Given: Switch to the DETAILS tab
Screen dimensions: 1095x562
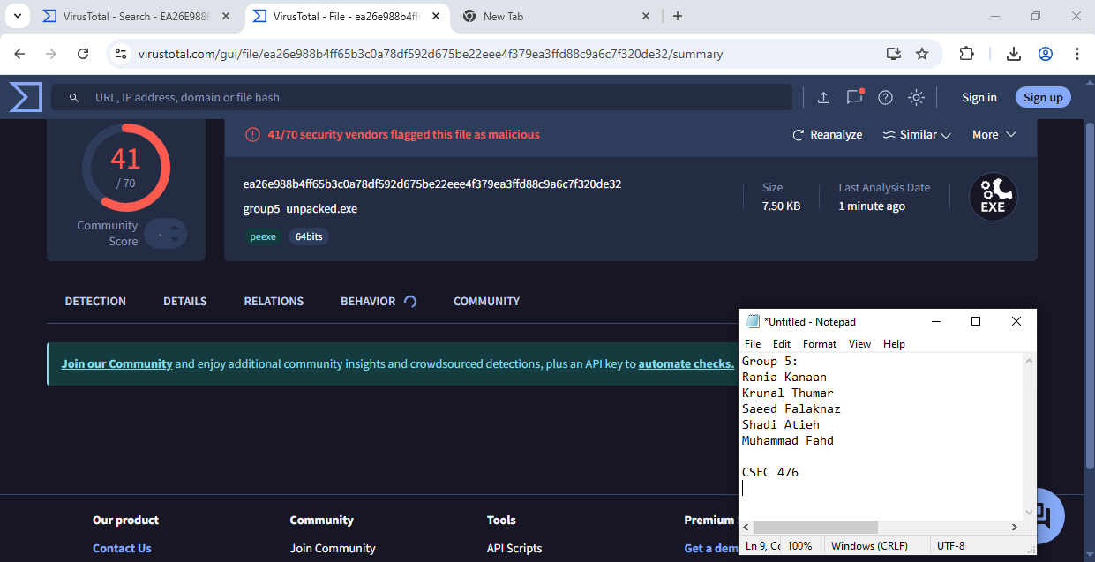Looking at the screenshot, I should [x=185, y=301].
